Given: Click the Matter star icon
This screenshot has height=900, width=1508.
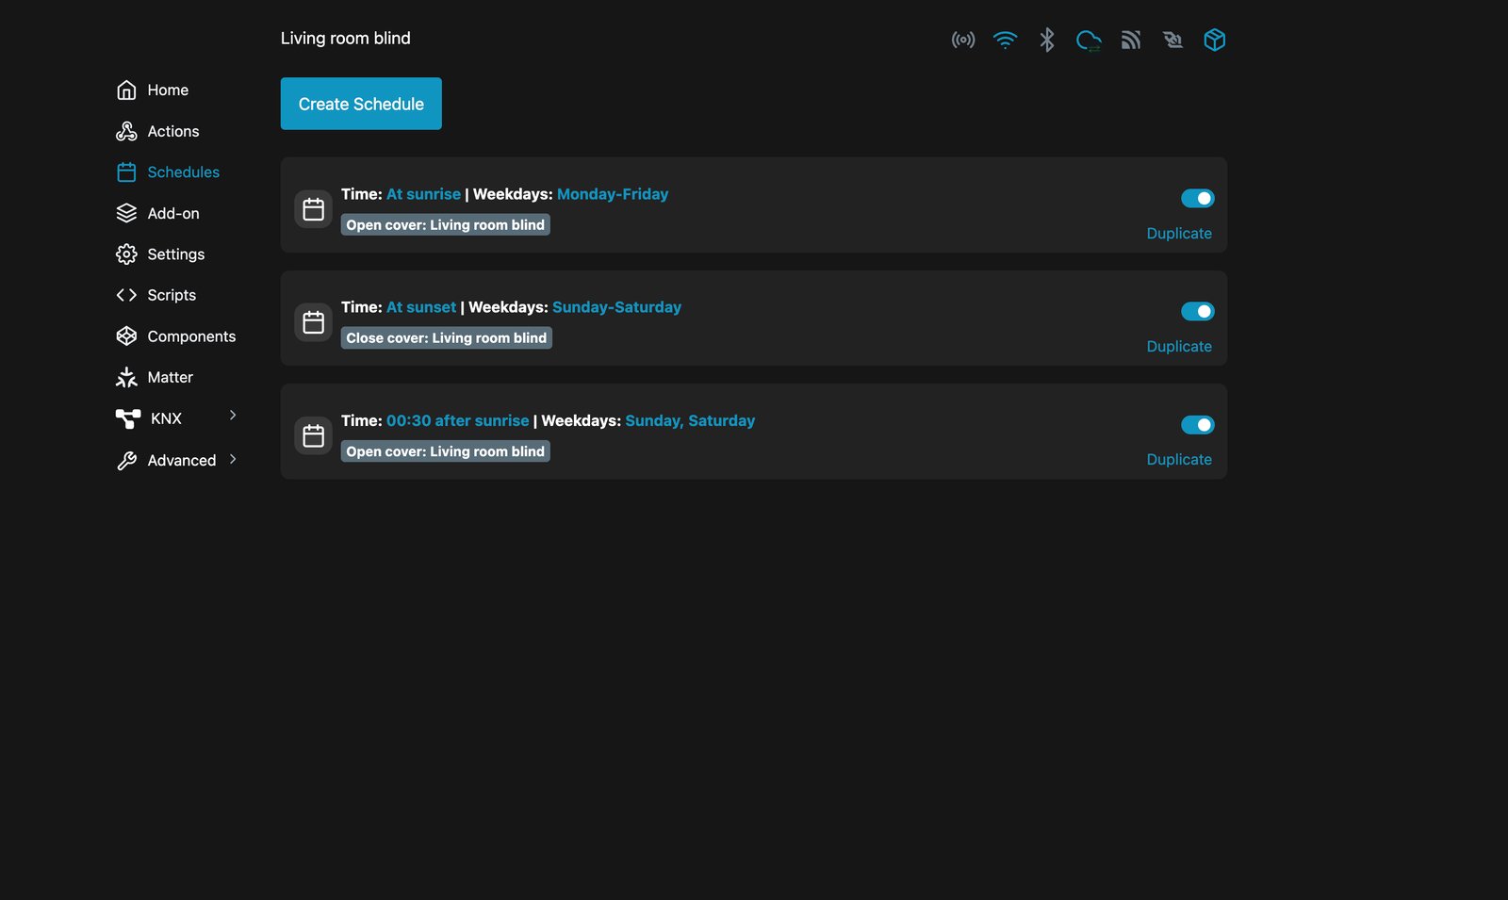Looking at the screenshot, I should pyautogui.click(x=126, y=377).
